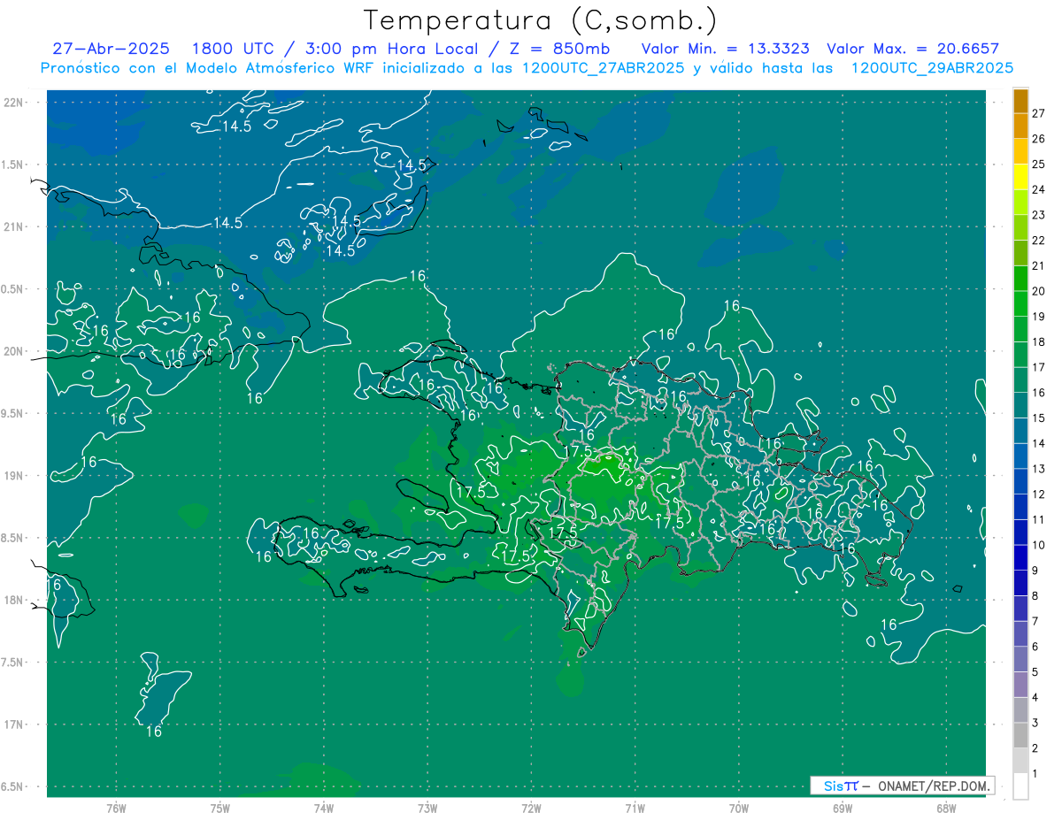
Task: Click the latitude axis label "20N"
Action: click(x=13, y=351)
